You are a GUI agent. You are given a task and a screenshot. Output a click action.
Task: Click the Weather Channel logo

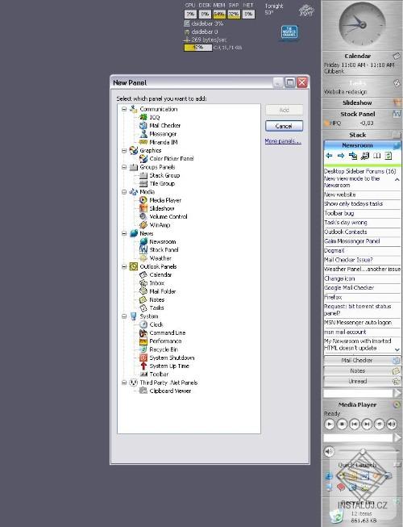pyautogui.click(x=289, y=32)
